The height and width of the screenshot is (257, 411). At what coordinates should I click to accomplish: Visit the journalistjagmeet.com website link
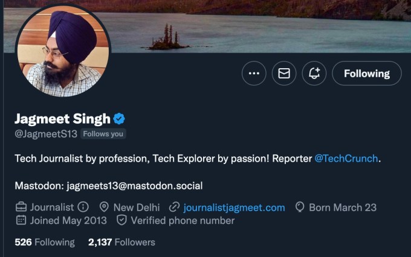tap(234, 207)
